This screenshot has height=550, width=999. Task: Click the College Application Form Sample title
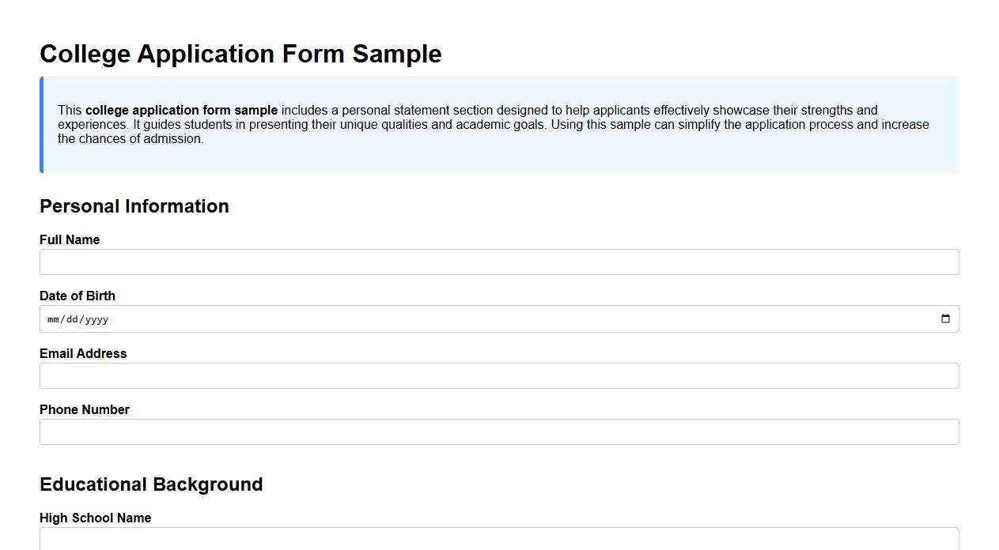[x=240, y=54]
